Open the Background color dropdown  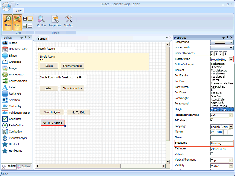[x=231, y=42]
